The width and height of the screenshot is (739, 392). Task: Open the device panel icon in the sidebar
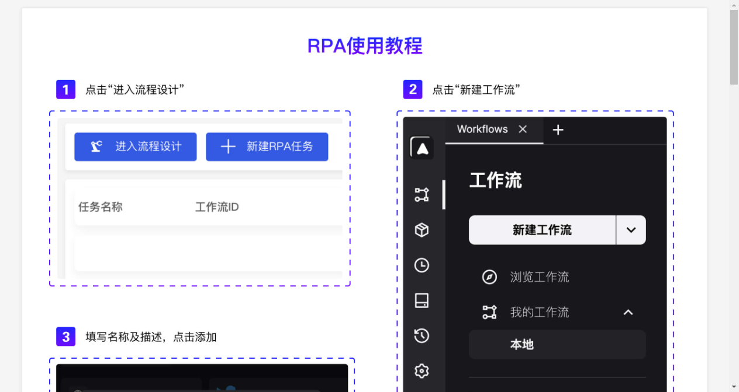coord(422,300)
